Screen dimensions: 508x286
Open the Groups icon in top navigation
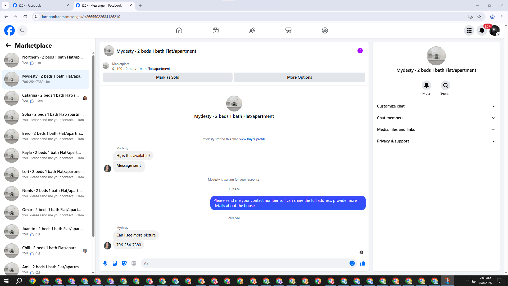tap(325, 30)
